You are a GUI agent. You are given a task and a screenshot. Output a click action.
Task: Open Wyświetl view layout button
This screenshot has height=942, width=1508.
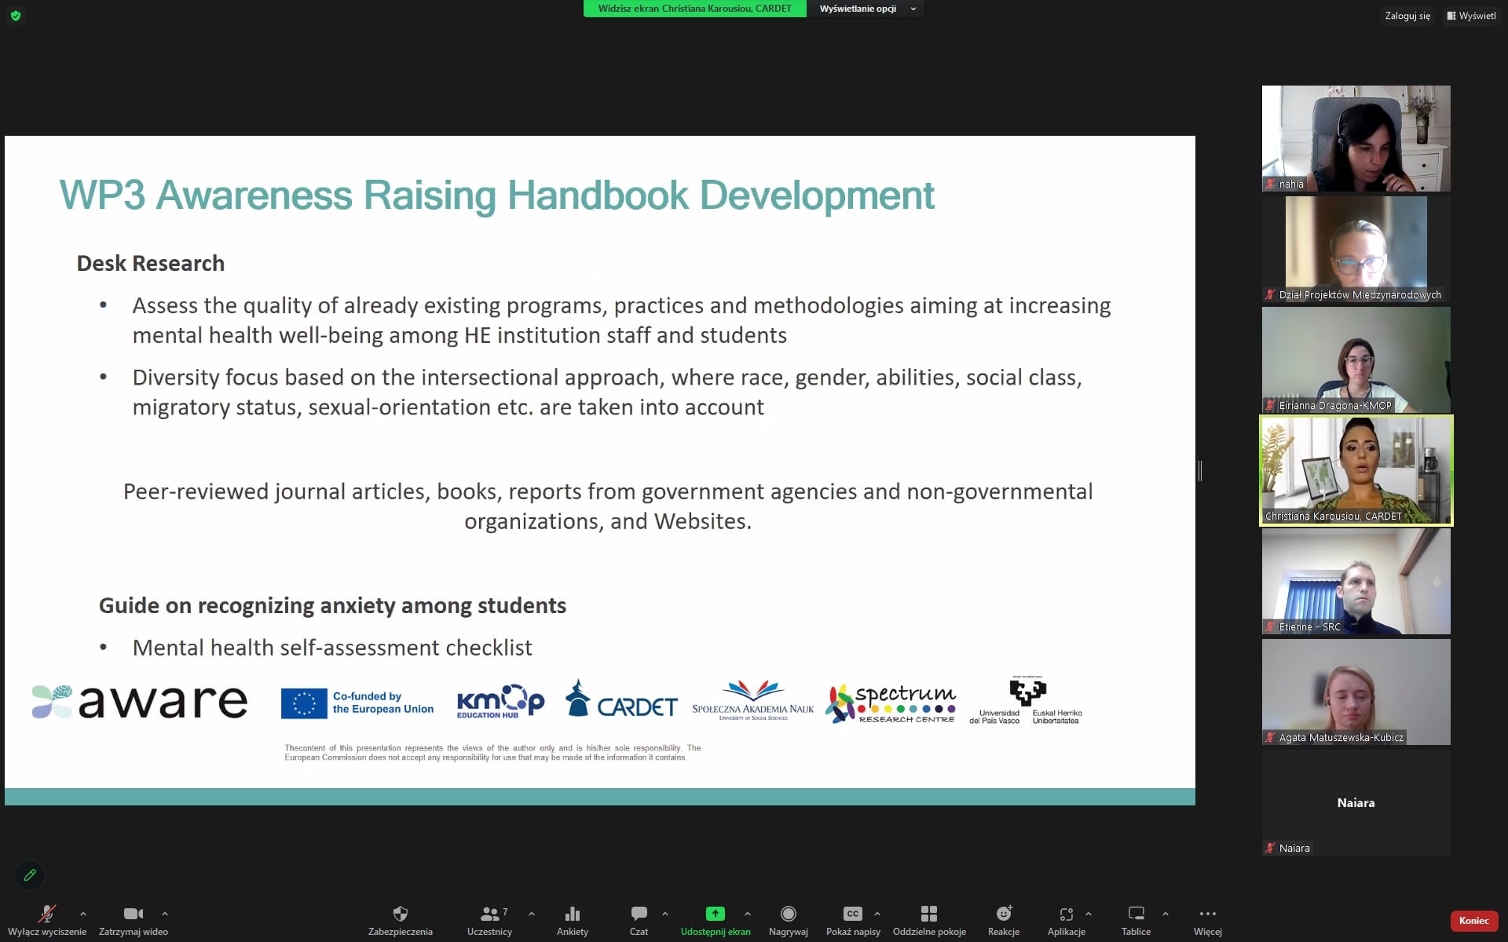[x=1471, y=16]
